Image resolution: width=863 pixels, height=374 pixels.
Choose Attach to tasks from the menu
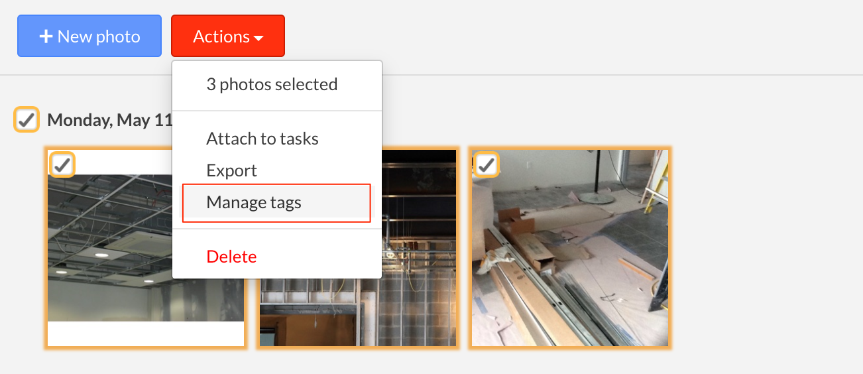point(262,139)
